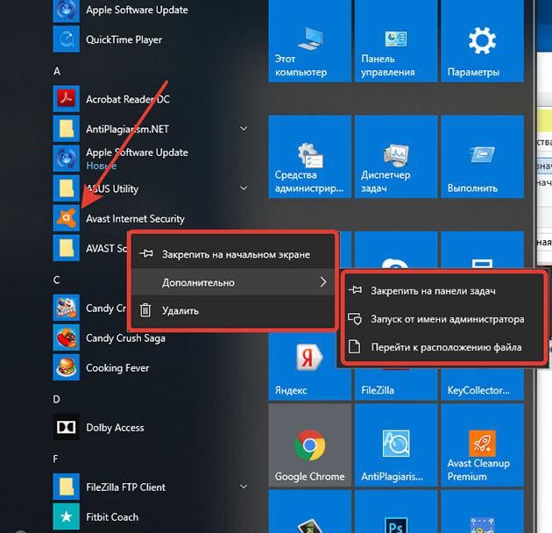Viewport: 552px width, 533px height.
Task: Expand the AntiPlagiarism.NET folder chevron
Action: 244,129
